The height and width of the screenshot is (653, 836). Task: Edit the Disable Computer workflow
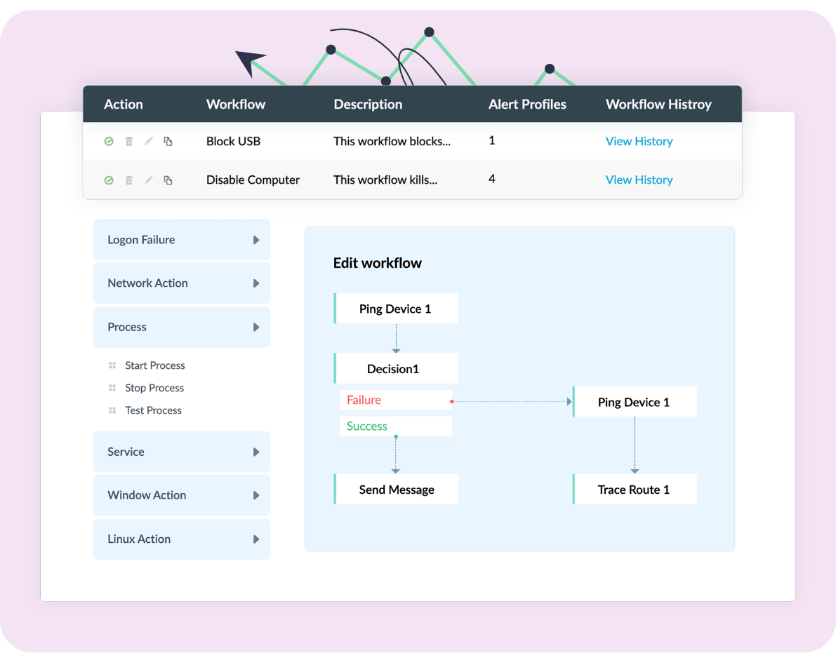148,180
